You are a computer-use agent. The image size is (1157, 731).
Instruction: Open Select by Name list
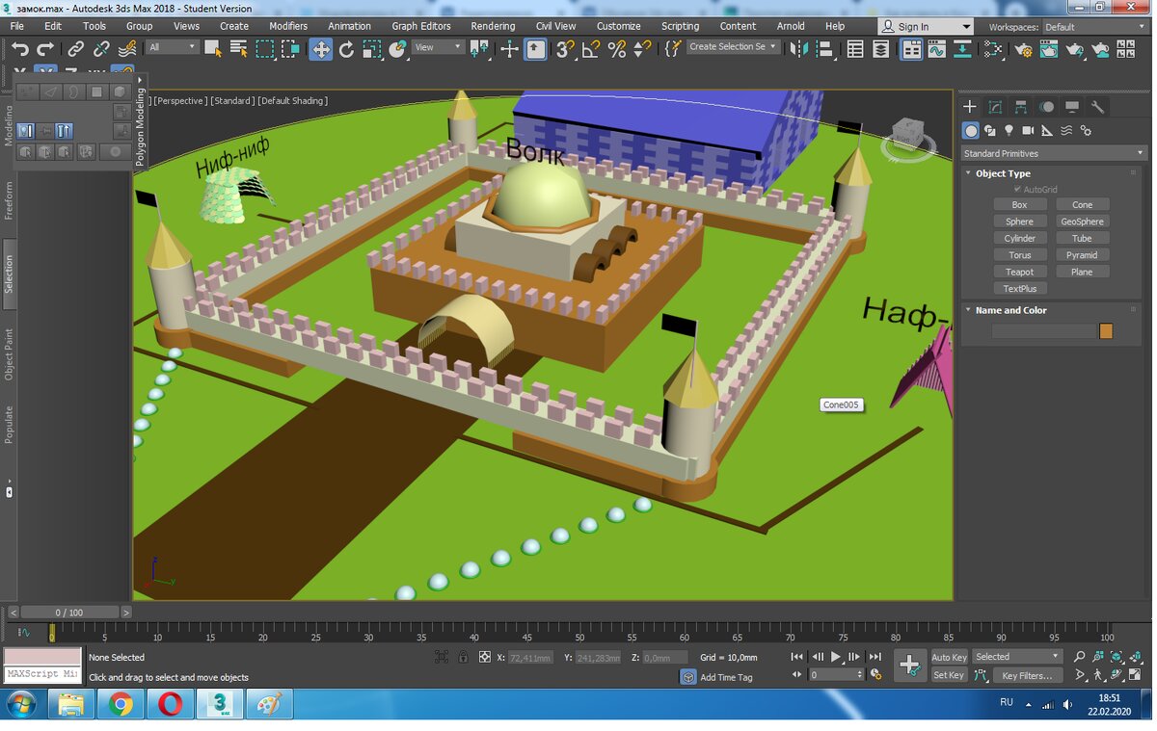click(239, 49)
